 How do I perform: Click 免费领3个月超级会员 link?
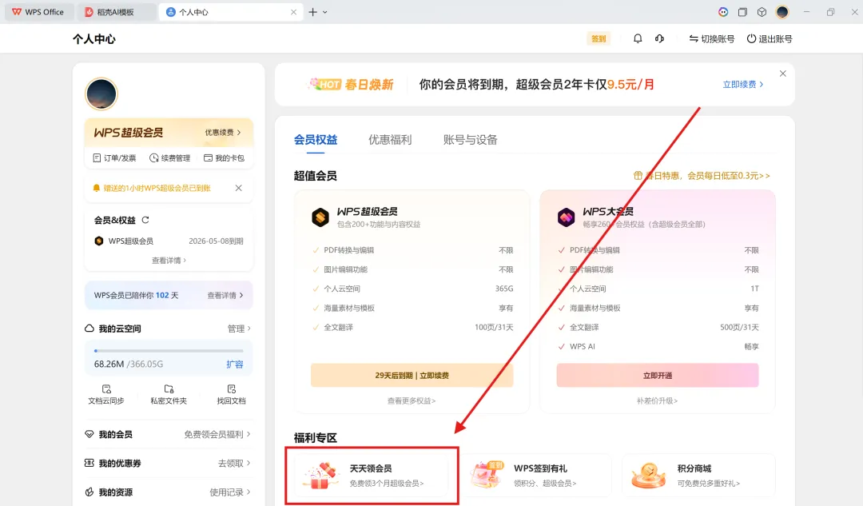pos(387,484)
